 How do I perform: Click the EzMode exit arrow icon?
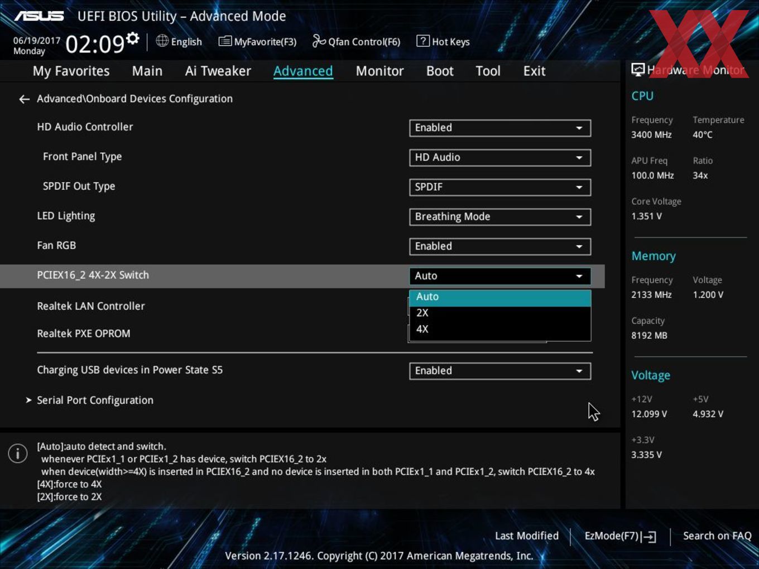tap(648, 537)
